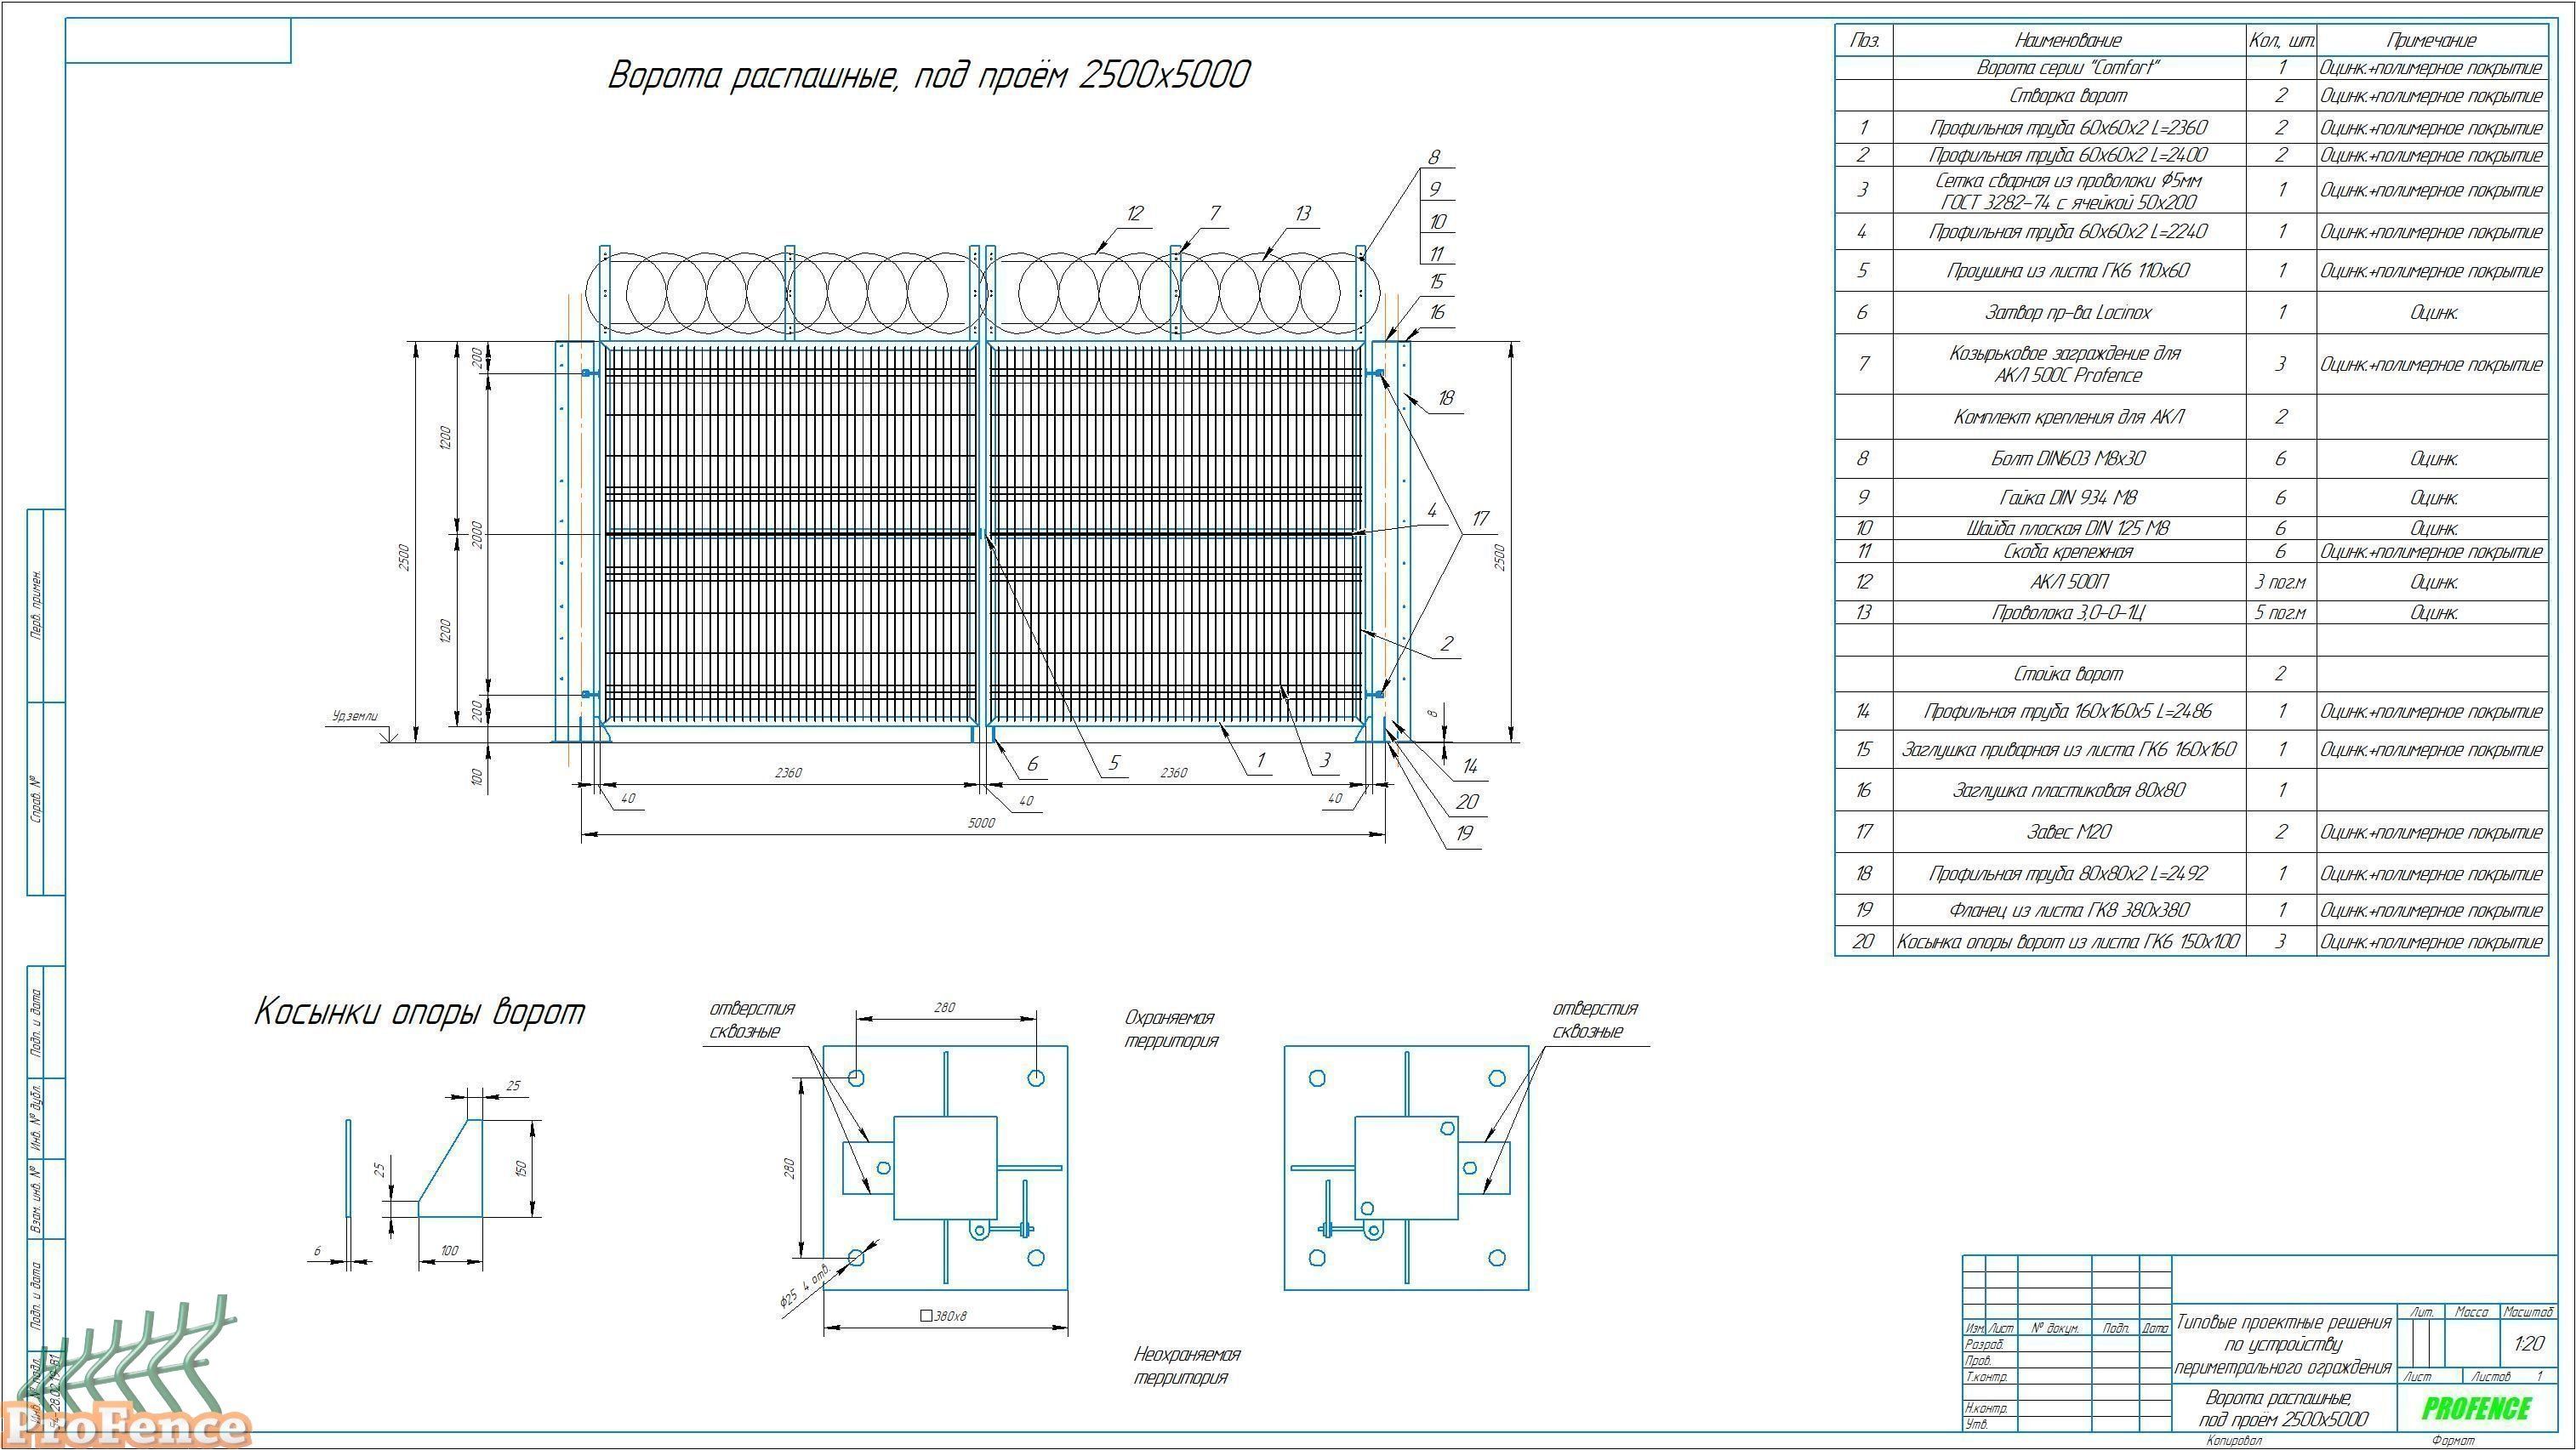2576x1450 pixels.
Task: Click the 'Ур.земли' ground level label
Action: pos(355,716)
